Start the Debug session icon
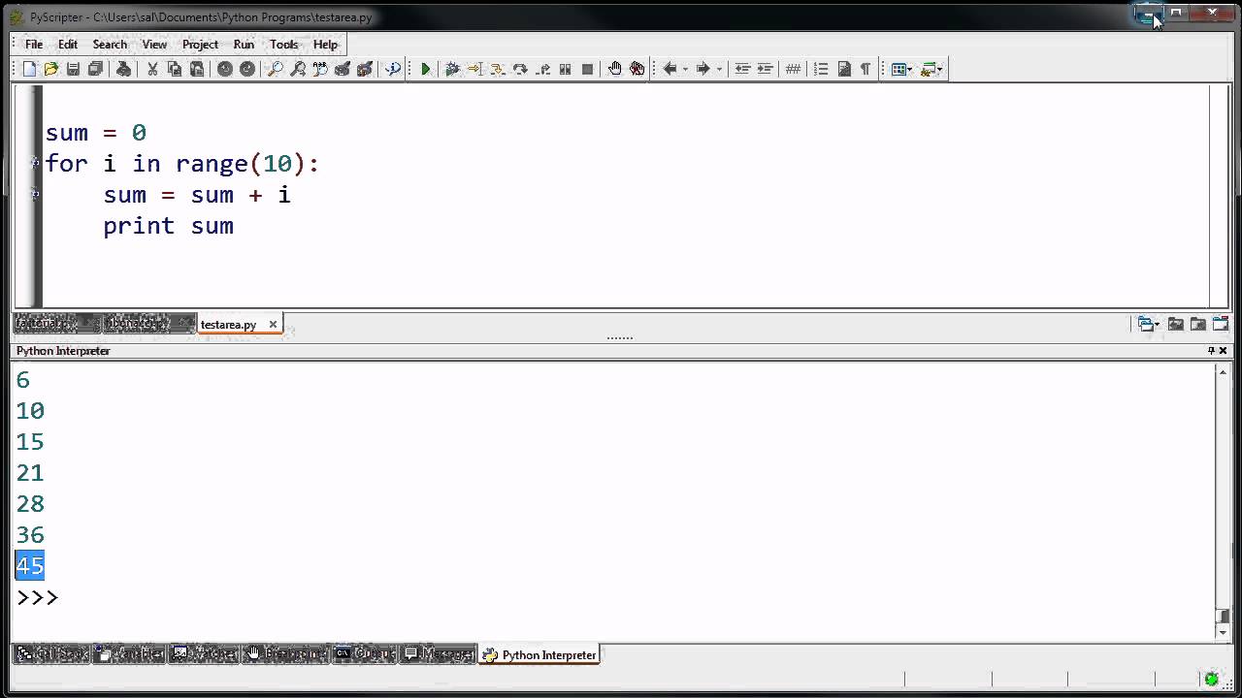Screen dimensions: 1242x698 pos(450,69)
